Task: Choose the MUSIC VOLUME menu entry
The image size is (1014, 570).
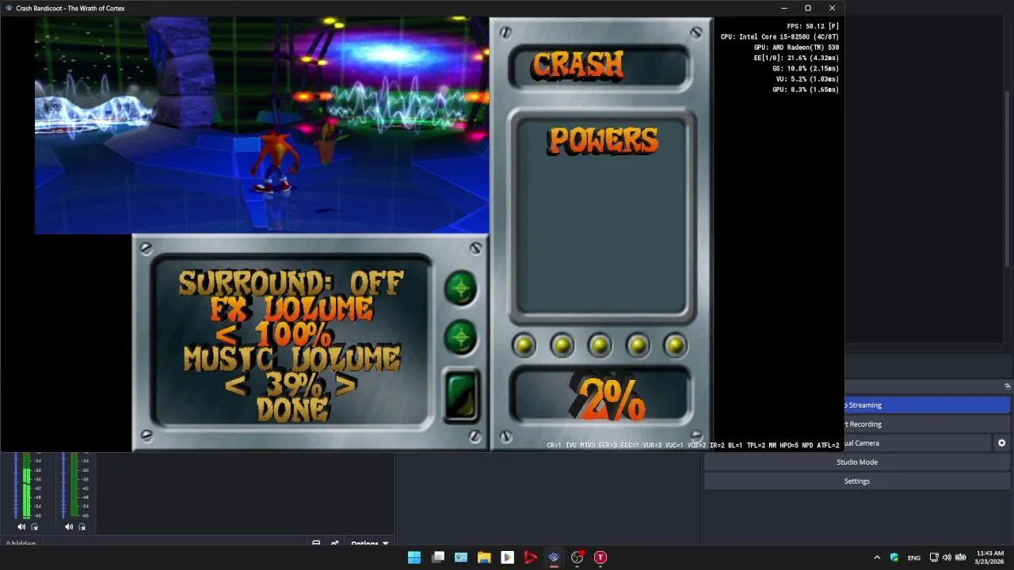Action: coord(292,359)
